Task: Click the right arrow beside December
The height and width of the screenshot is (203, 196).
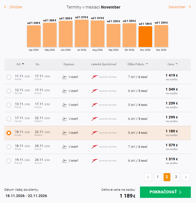Action: coord(190,7)
